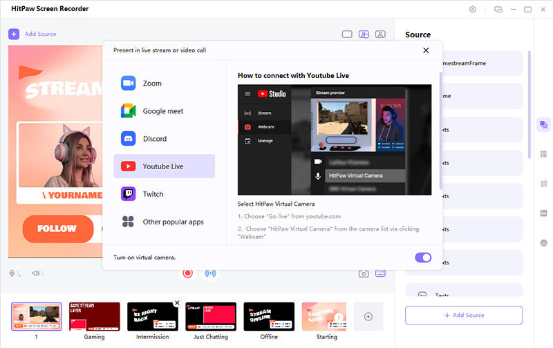Select the Intermission scene thumbnail

tap(153, 317)
